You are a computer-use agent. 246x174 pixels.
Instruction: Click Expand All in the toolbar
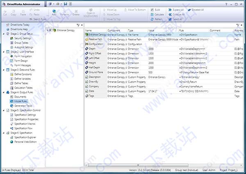176,10
